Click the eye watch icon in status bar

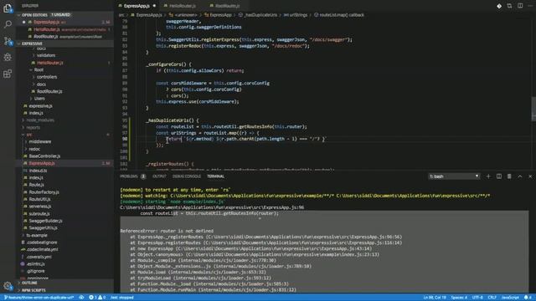81,298
